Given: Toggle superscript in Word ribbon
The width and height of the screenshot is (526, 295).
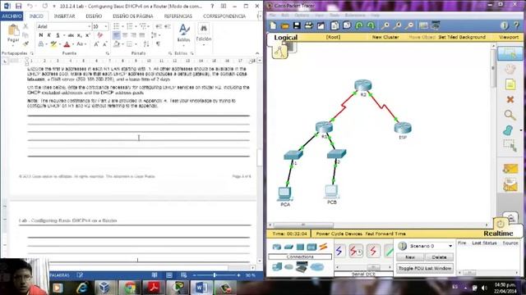Looking at the screenshot, I should point(88,35).
